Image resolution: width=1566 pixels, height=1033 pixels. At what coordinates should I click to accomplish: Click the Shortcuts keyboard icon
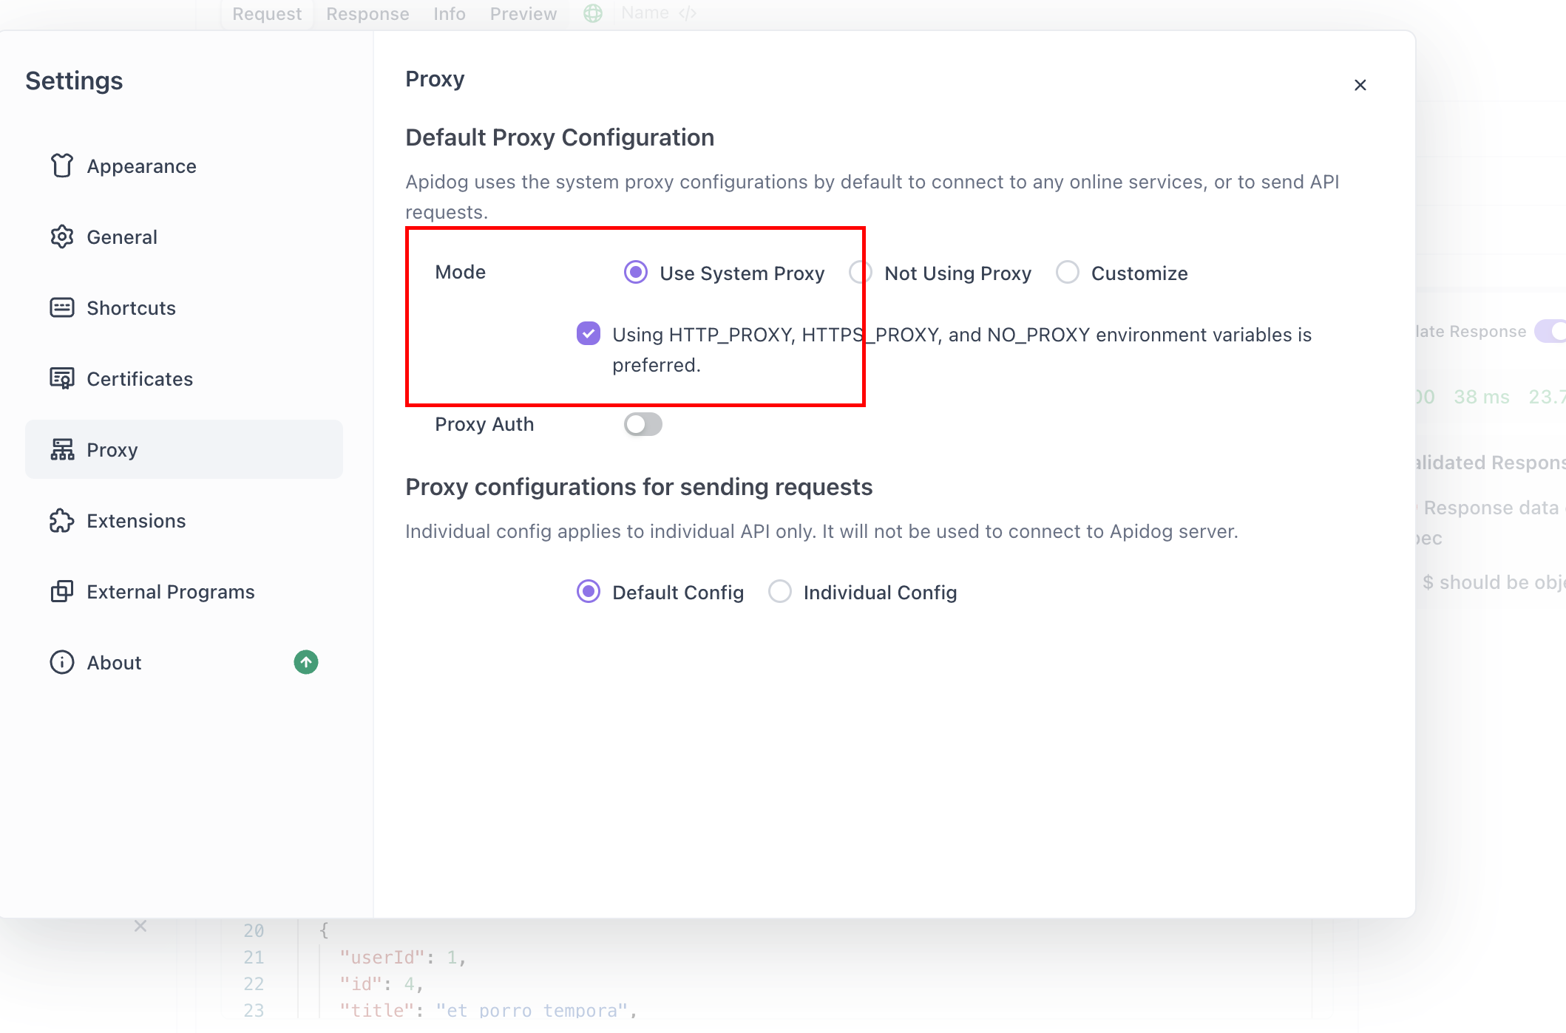tap(62, 307)
